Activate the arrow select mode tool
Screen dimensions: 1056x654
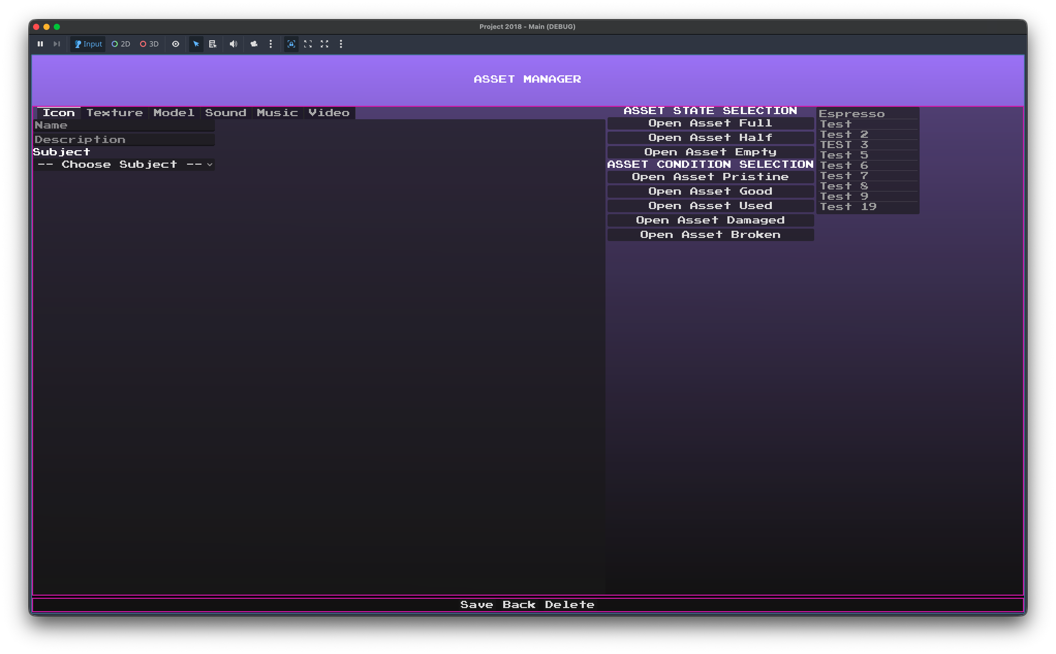click(196, 44)
